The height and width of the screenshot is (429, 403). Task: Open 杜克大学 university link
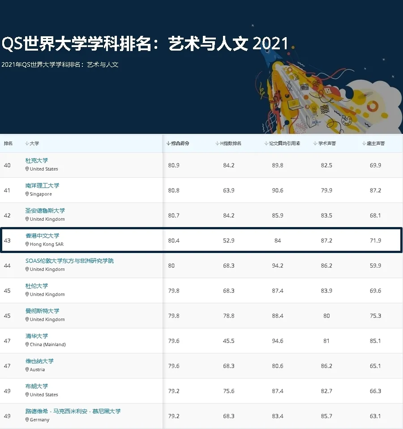37,161
